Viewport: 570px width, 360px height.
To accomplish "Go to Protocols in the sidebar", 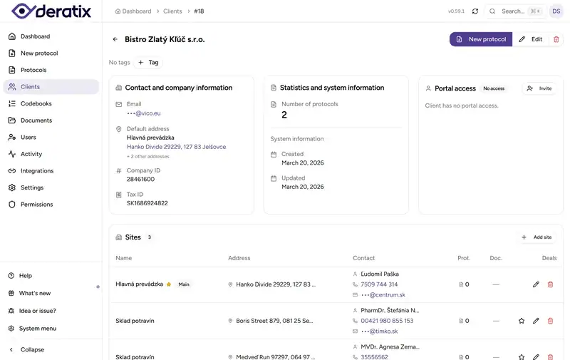I will [51, 70].
